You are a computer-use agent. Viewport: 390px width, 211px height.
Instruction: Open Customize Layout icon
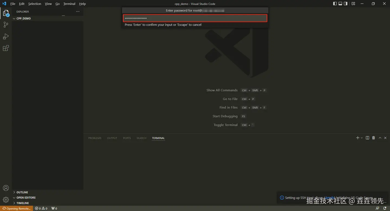(x=353, y=4)
